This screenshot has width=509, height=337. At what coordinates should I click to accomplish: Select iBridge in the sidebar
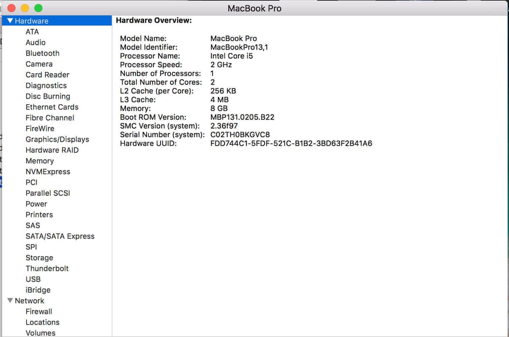coord(38,290)
